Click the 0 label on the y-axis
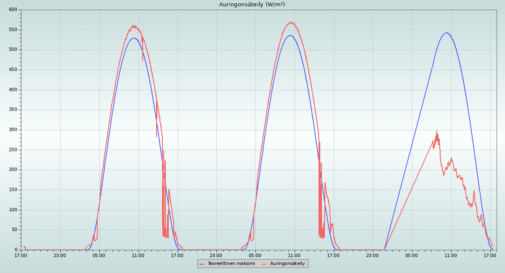 [16, 250]
